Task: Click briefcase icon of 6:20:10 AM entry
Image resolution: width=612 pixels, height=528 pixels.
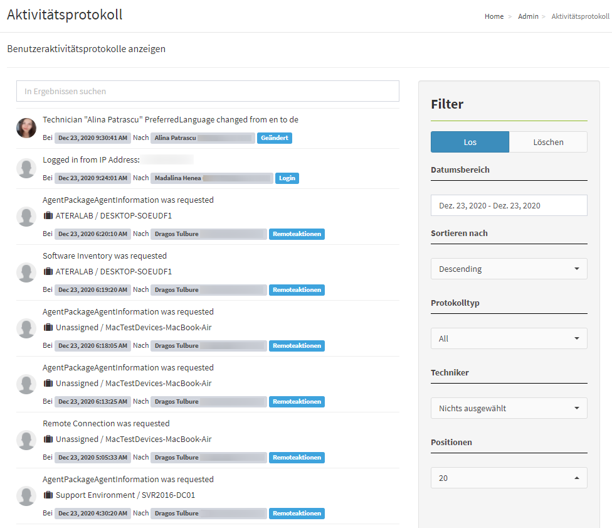Action: (x=48, y=216)
